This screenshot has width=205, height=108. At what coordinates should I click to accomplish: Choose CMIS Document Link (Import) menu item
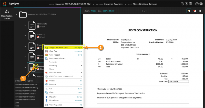(x=64, y=76)
